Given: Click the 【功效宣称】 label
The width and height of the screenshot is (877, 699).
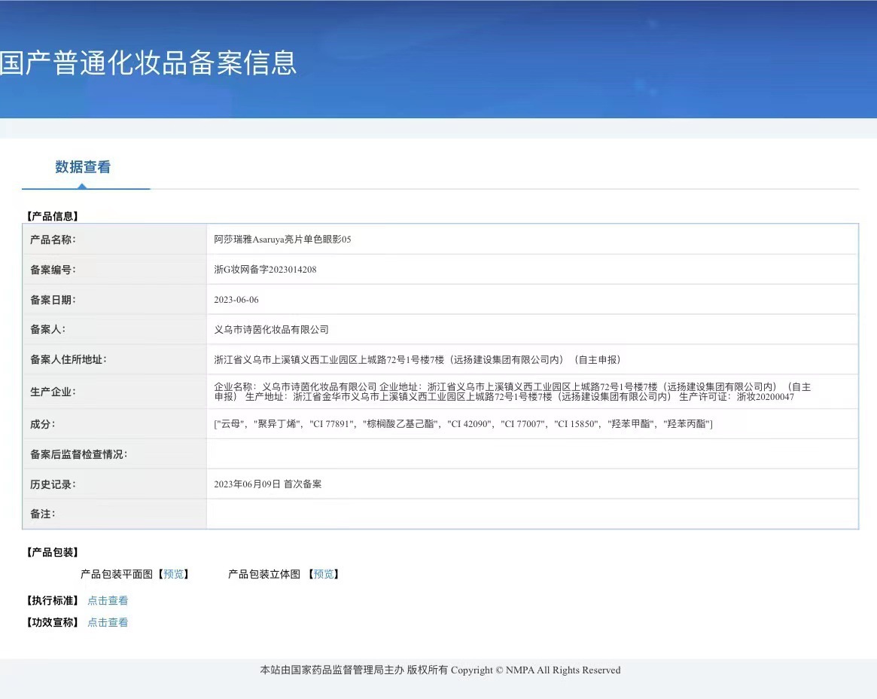Looking at the screenshot, I should (x=52, y=622).
